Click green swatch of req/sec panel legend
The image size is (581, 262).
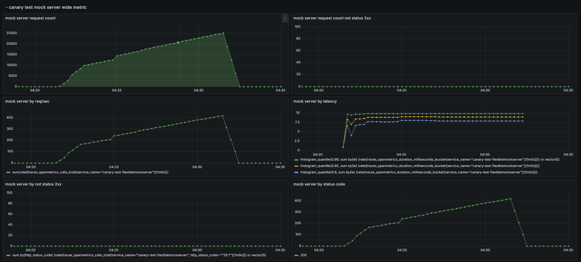point(8,172)
